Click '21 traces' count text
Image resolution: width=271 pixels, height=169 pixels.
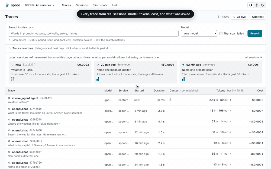pos(223,17)
